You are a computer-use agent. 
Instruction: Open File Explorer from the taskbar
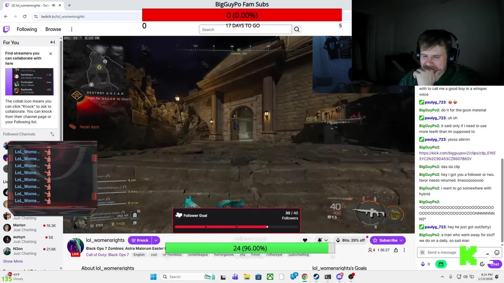[x=246, y=277]
